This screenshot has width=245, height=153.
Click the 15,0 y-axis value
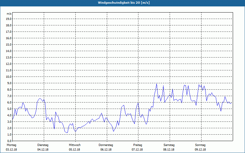[9, 44]
